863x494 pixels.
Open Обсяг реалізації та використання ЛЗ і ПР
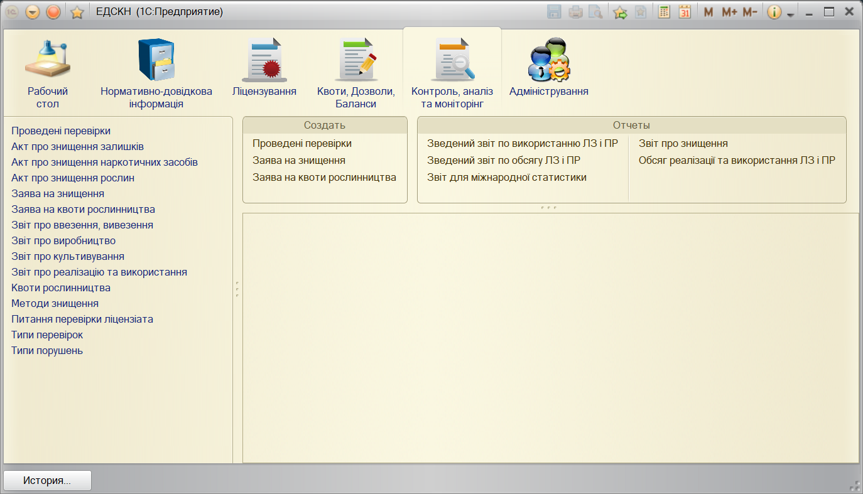(x=737, y=160)
